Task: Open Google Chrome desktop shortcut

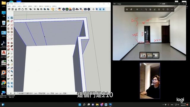Action: tap(4, 84)
